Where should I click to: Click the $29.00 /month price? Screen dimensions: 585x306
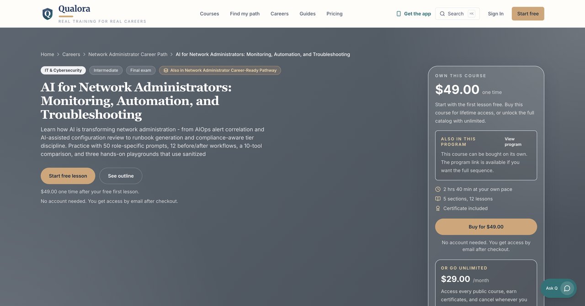pyautogui.click(x=465, y=279)
